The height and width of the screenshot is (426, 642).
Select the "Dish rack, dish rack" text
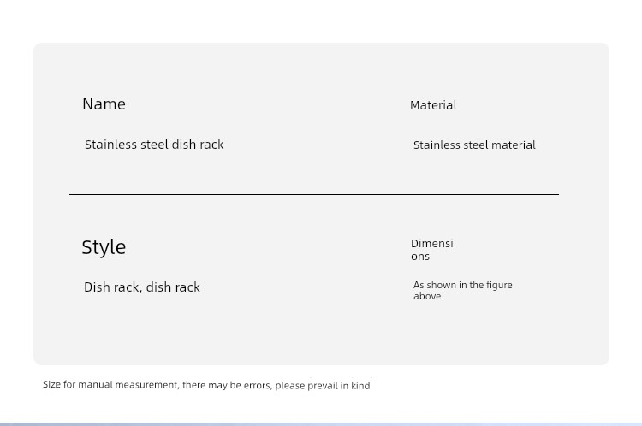pyautogui.click(x=142, y=287)
